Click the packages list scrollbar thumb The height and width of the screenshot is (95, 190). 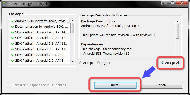pos(72,28)
